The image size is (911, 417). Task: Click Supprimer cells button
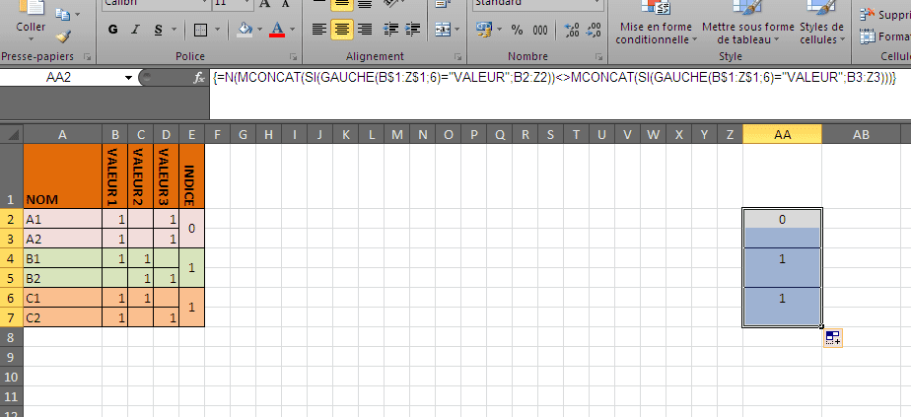pyautogui.click(x=884, y=14)
